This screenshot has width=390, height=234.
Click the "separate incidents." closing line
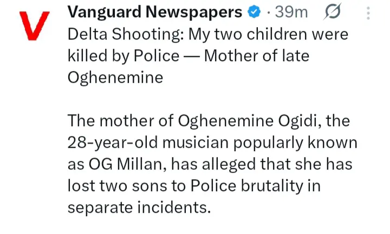(x=138, y=207)
